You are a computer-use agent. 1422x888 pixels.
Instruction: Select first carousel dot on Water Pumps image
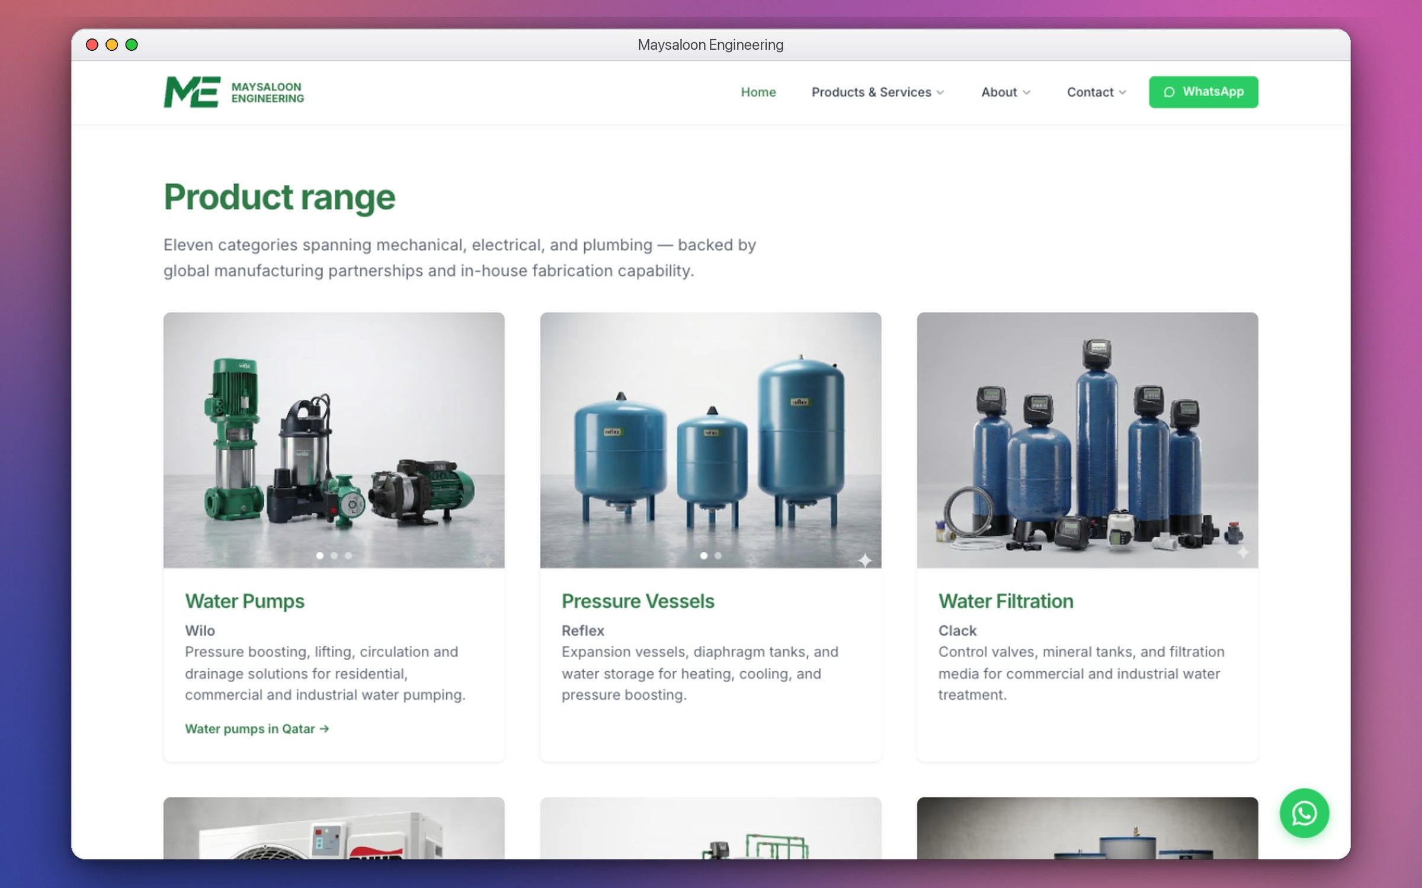pos(320,555)
